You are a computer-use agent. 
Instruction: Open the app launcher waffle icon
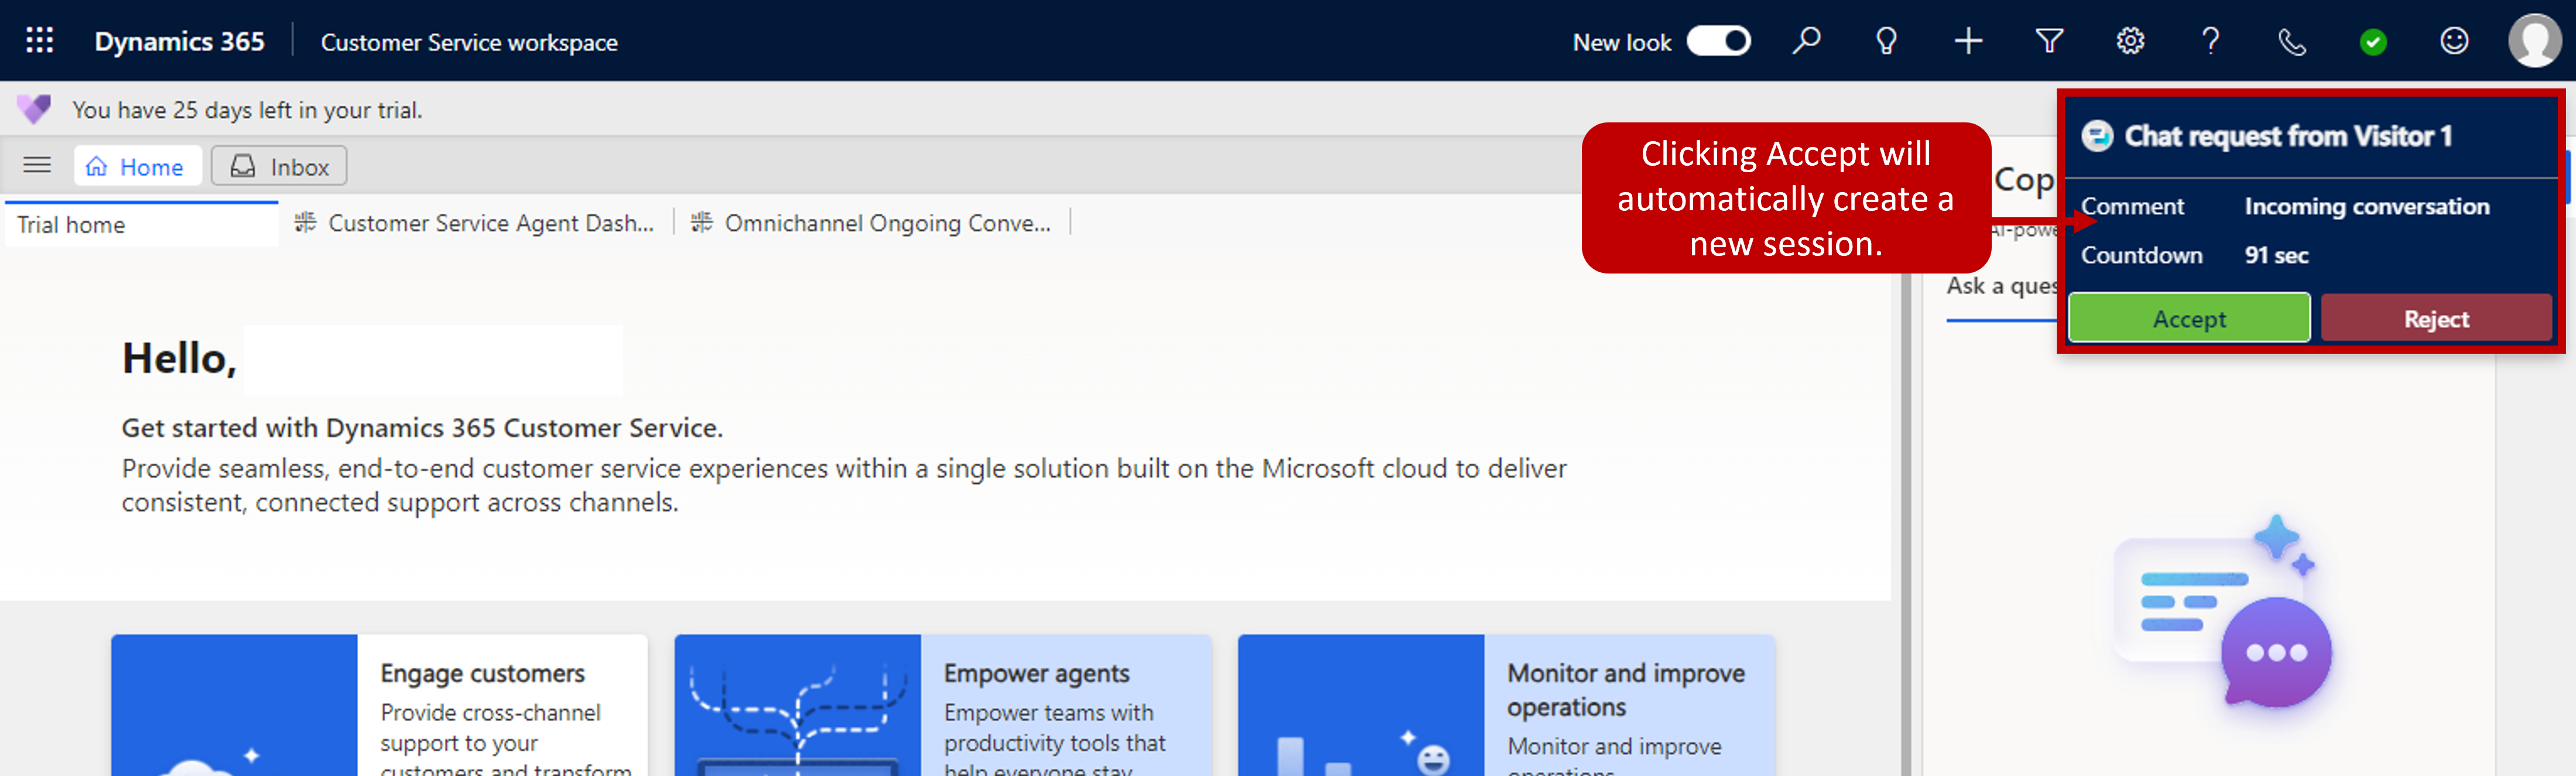(40, 41)
